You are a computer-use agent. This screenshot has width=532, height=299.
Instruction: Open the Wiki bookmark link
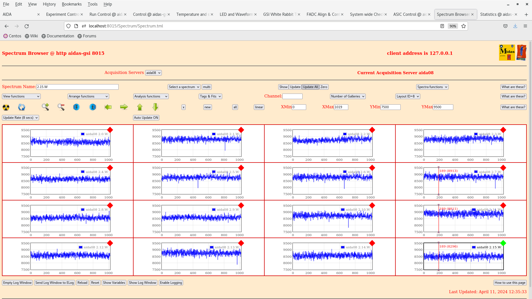coord(31,36)
